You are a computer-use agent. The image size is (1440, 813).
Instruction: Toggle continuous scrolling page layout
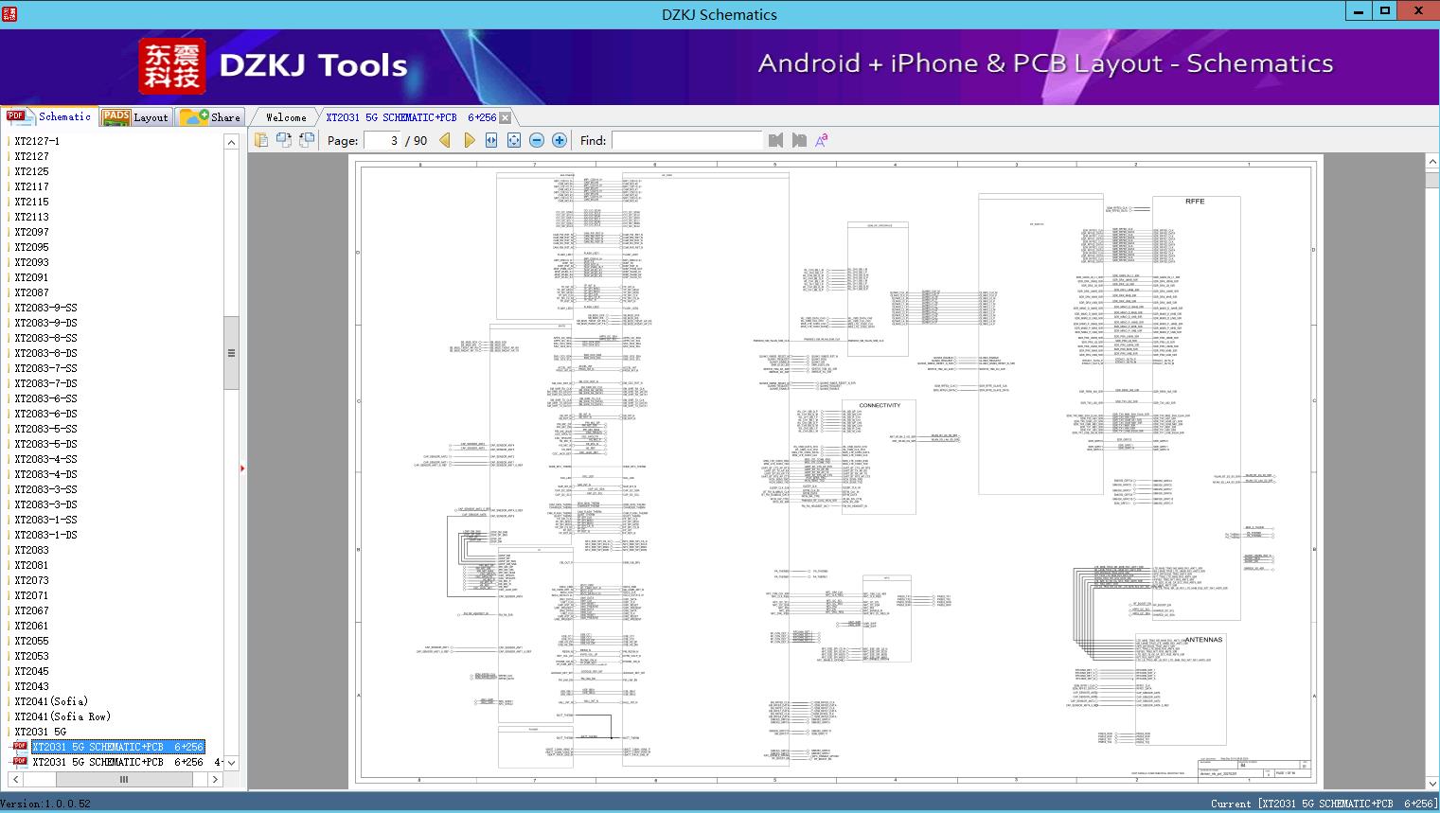click(x=305, y=139)
